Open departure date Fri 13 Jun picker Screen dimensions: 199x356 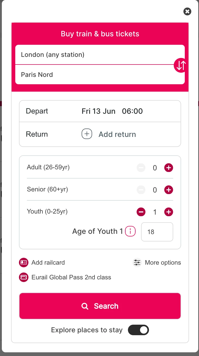click(x=98, y=111)
